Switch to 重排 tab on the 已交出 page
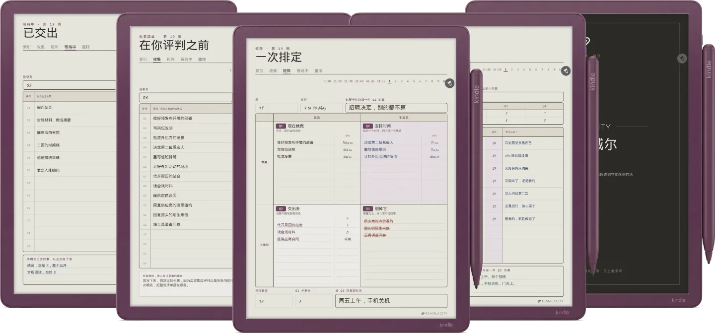Image resolution: width=715 pixels, height=333 pixels. tap(86, 47)
